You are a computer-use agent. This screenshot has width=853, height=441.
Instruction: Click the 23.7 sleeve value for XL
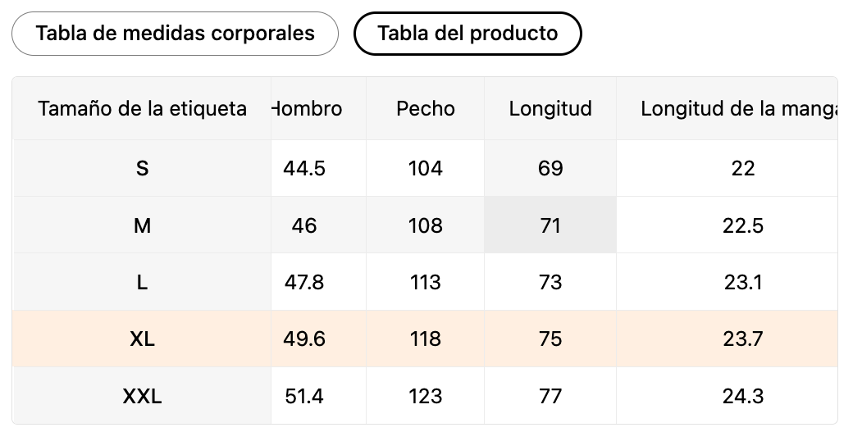coord(743,339)
